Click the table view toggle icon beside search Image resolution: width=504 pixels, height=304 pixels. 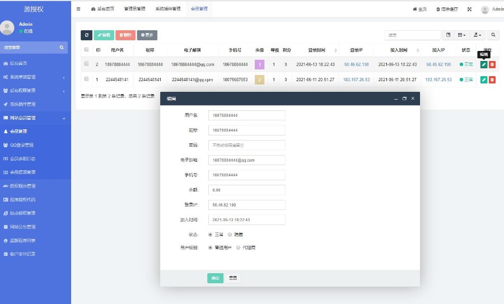(448, 35)
